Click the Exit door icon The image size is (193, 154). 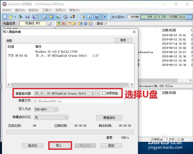tap(104, 17)
